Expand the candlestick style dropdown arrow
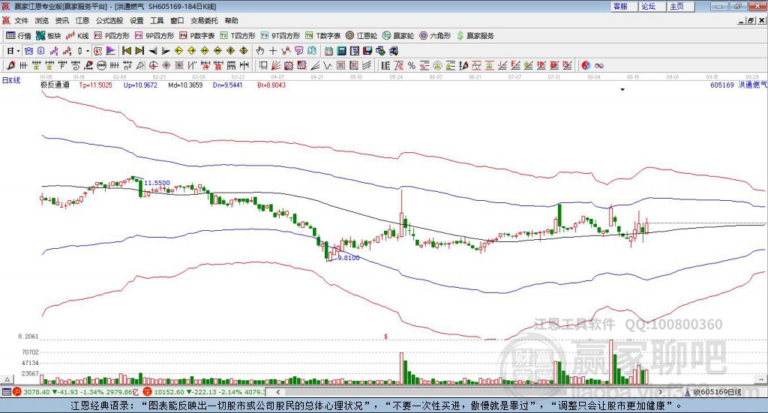 pyautogui.click(x=88, y=51)
